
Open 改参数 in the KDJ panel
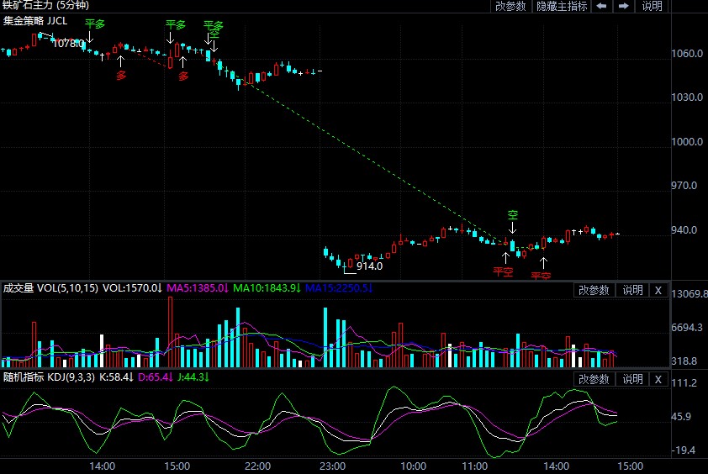coord(595,380)
